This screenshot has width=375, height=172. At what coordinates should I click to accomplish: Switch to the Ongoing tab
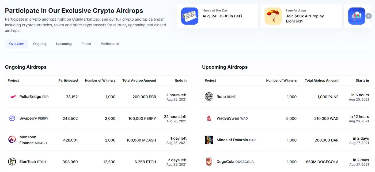pos(40,44)
